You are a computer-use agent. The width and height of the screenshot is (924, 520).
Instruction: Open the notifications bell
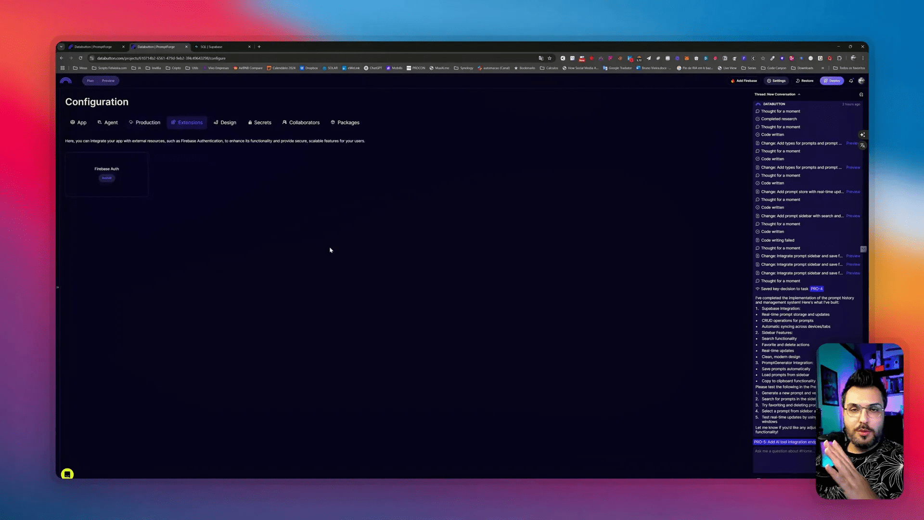(x=851, y=81)
